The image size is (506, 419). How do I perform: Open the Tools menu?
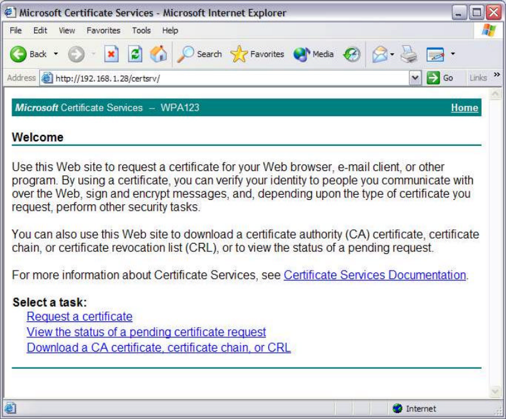(x=141, y=30)
